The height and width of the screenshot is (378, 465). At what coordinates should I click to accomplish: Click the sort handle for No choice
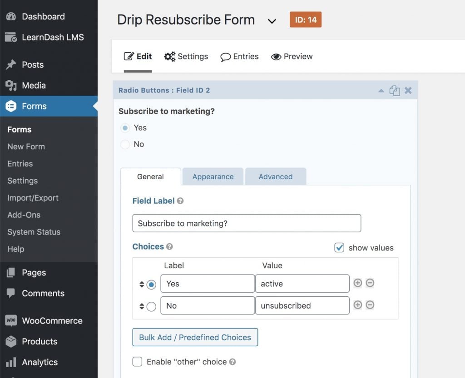(x=142, y=306)
